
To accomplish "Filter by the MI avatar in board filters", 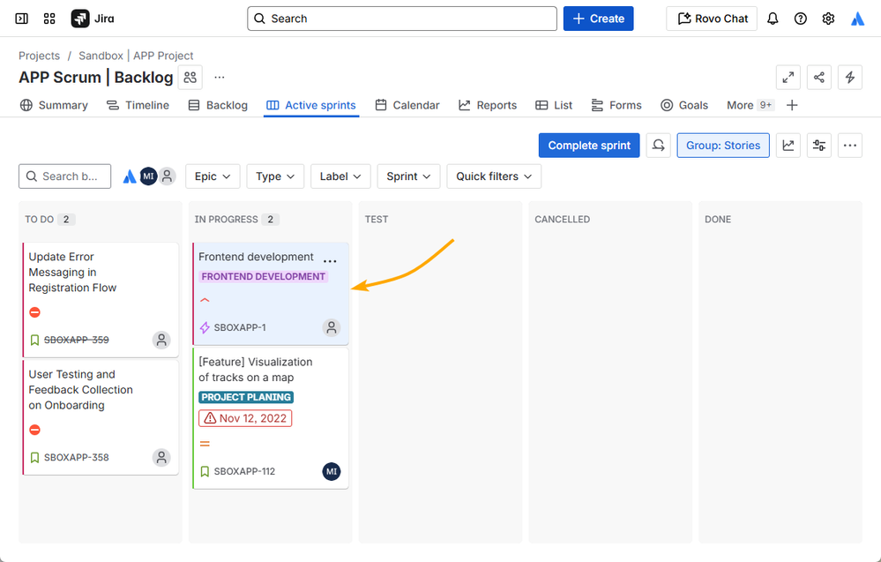I will coord(148,176).
